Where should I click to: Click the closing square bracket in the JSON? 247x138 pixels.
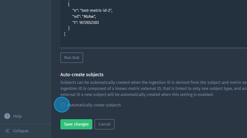64,34
